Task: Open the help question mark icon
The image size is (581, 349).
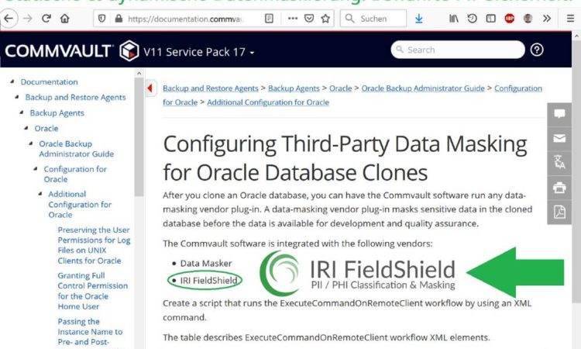Action: tap(537, 50)
